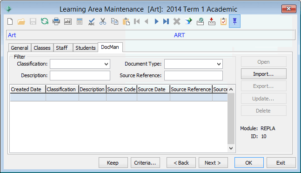Run the ABC spell check icon

click(x=91, y=22)
